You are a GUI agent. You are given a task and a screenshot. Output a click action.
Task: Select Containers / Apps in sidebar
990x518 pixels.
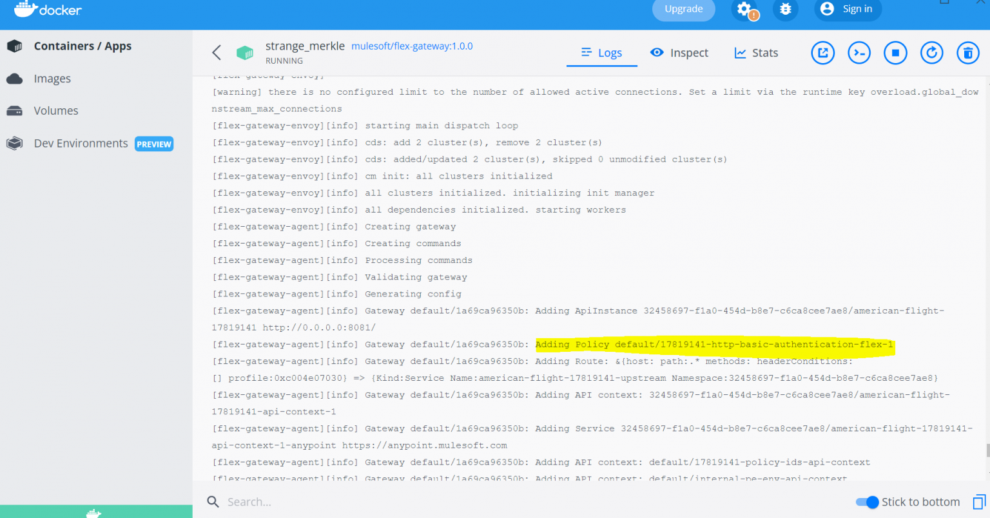82,46
